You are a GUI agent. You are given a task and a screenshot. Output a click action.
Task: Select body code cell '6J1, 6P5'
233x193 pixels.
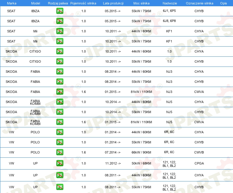click(169, 11)
